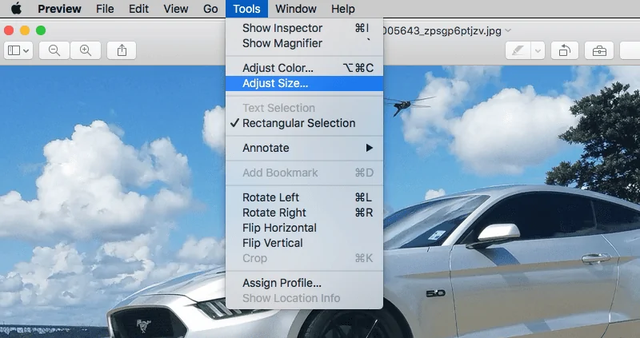Open the Apple menu
Viewport: 640px width, 338px height.
[x=16, y=9]
